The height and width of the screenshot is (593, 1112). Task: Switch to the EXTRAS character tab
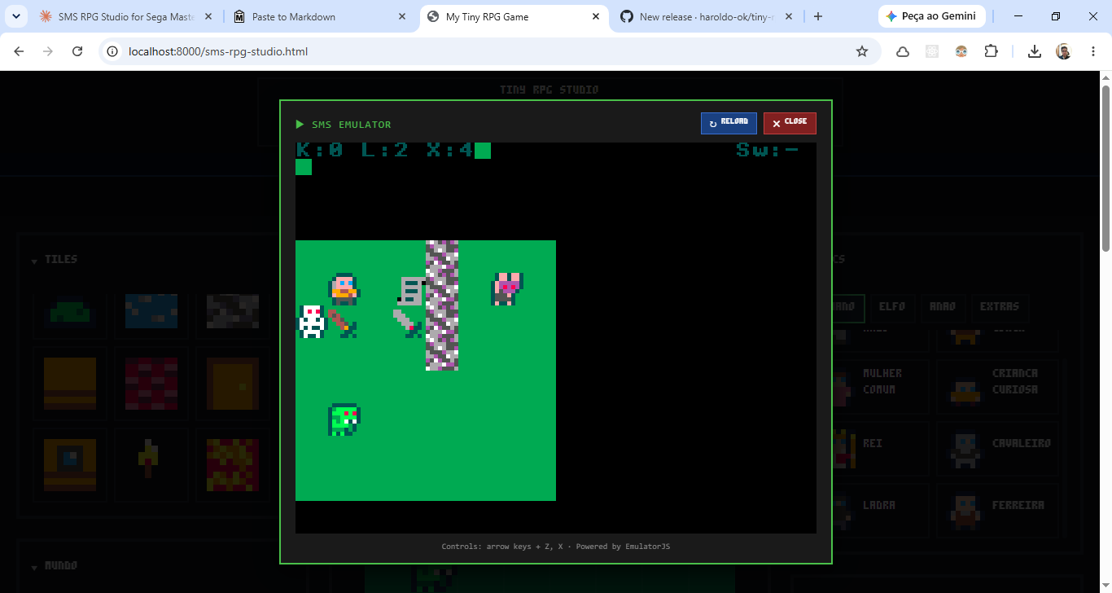coord(1000,307)
